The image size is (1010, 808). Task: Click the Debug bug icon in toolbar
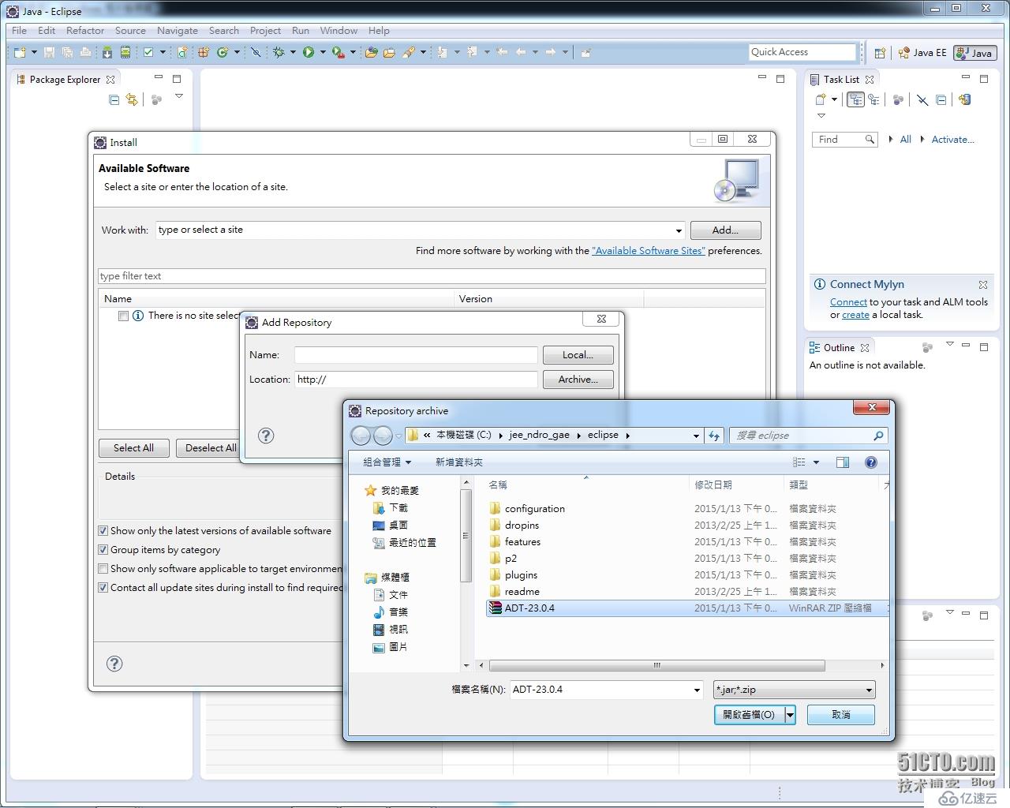[x=279, y=52]
